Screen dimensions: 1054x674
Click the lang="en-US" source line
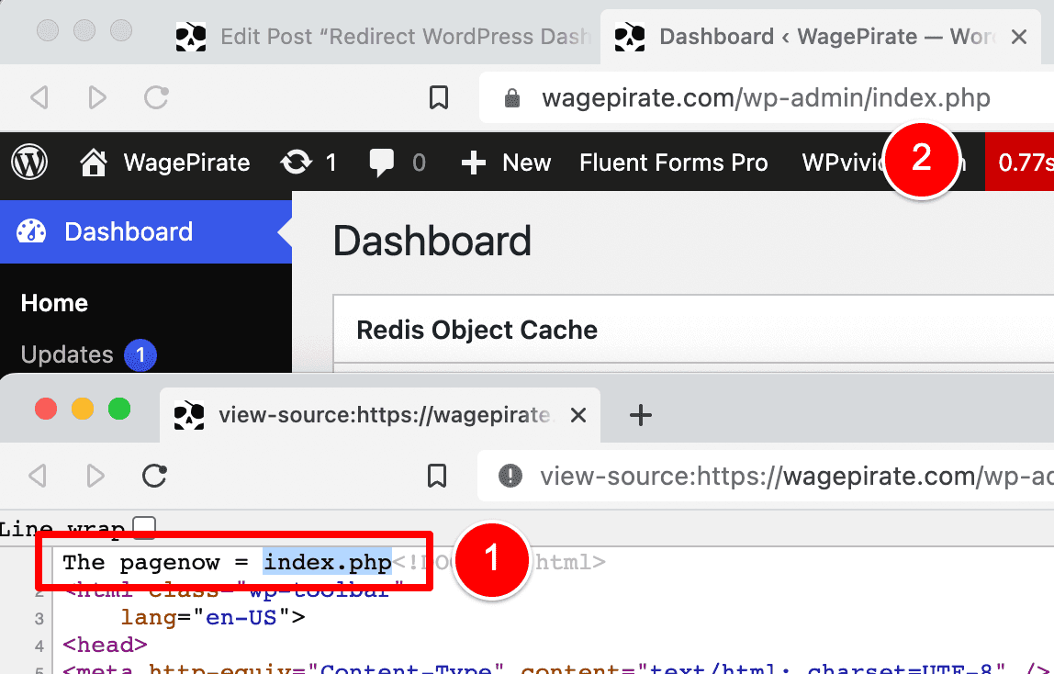tap(213, 617)
